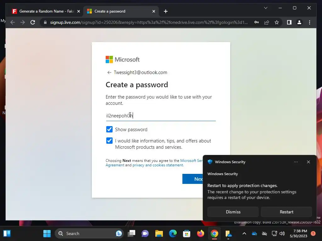Open Bing chat icon in search box

(119, 233)
